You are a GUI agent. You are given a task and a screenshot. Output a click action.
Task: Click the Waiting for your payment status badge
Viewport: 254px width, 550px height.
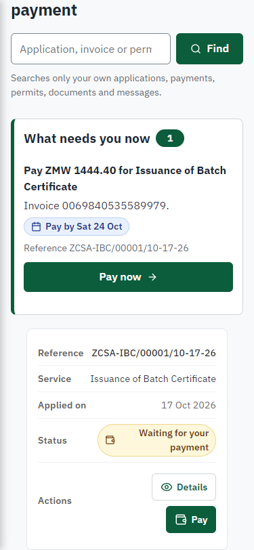click(x=157, y=440)
